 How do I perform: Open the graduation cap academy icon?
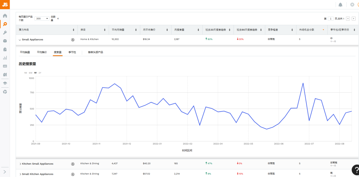click(5, 83)
